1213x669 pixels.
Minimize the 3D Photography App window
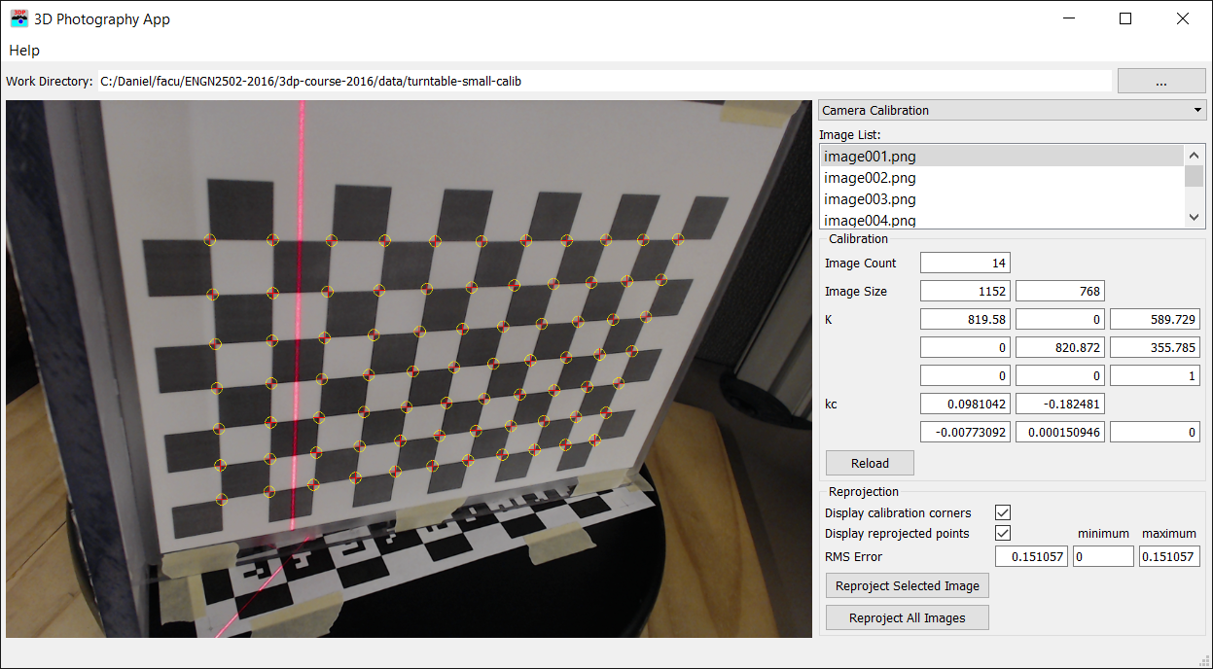[x=1068, y=18]
